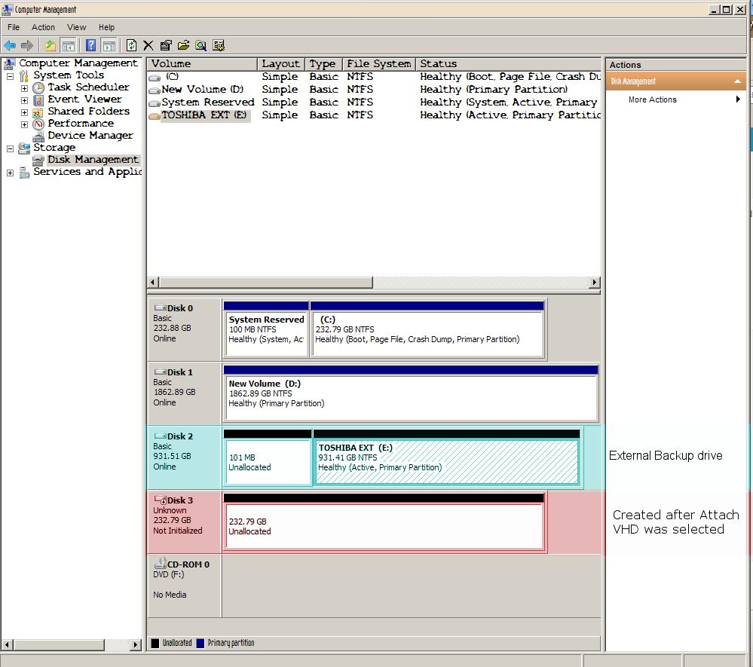Click the volume list horizontal scrollbar right arrow
The image size is (753, 667).
tap(595, 283)
